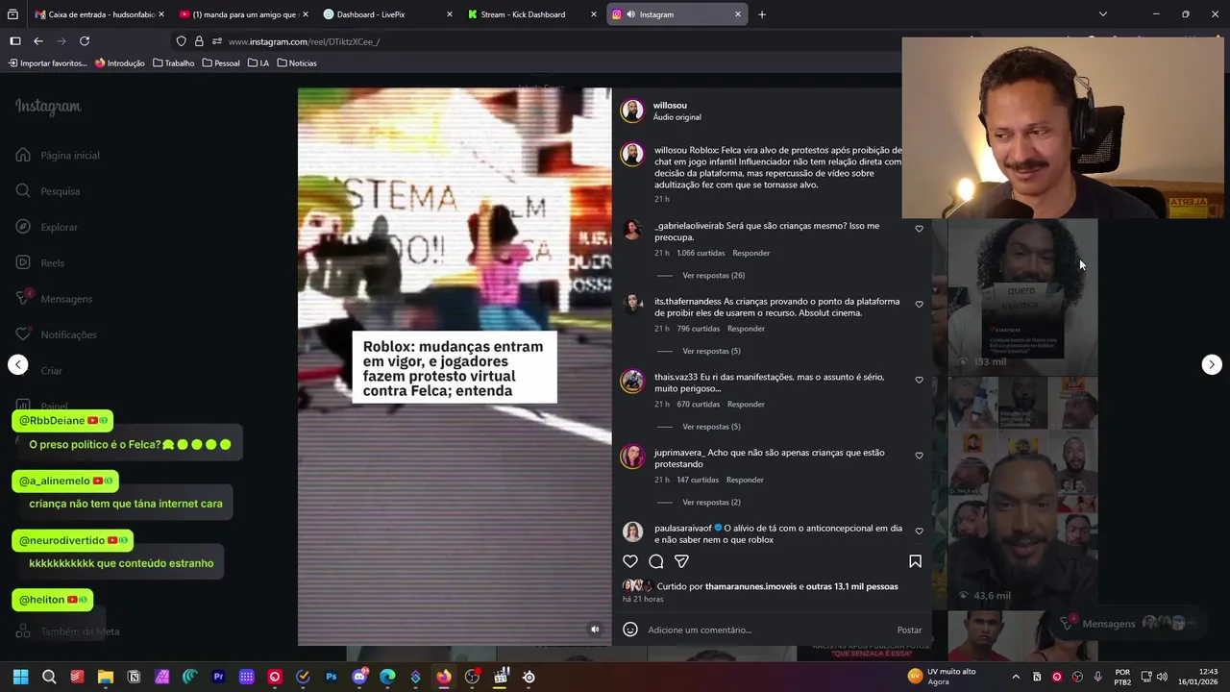Open the reel thumbnail with 153 mil views
This screenshot has height=692, width=1230.
click(x=1022, y=298)
